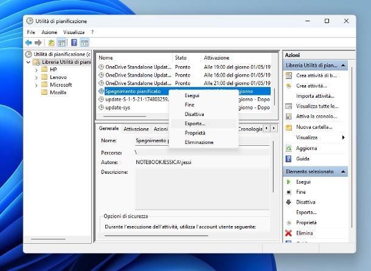This screenshot has width=371, height=271.
Task: Collapse the Elemento selezionato actions section
Action: tap(343, 171)
